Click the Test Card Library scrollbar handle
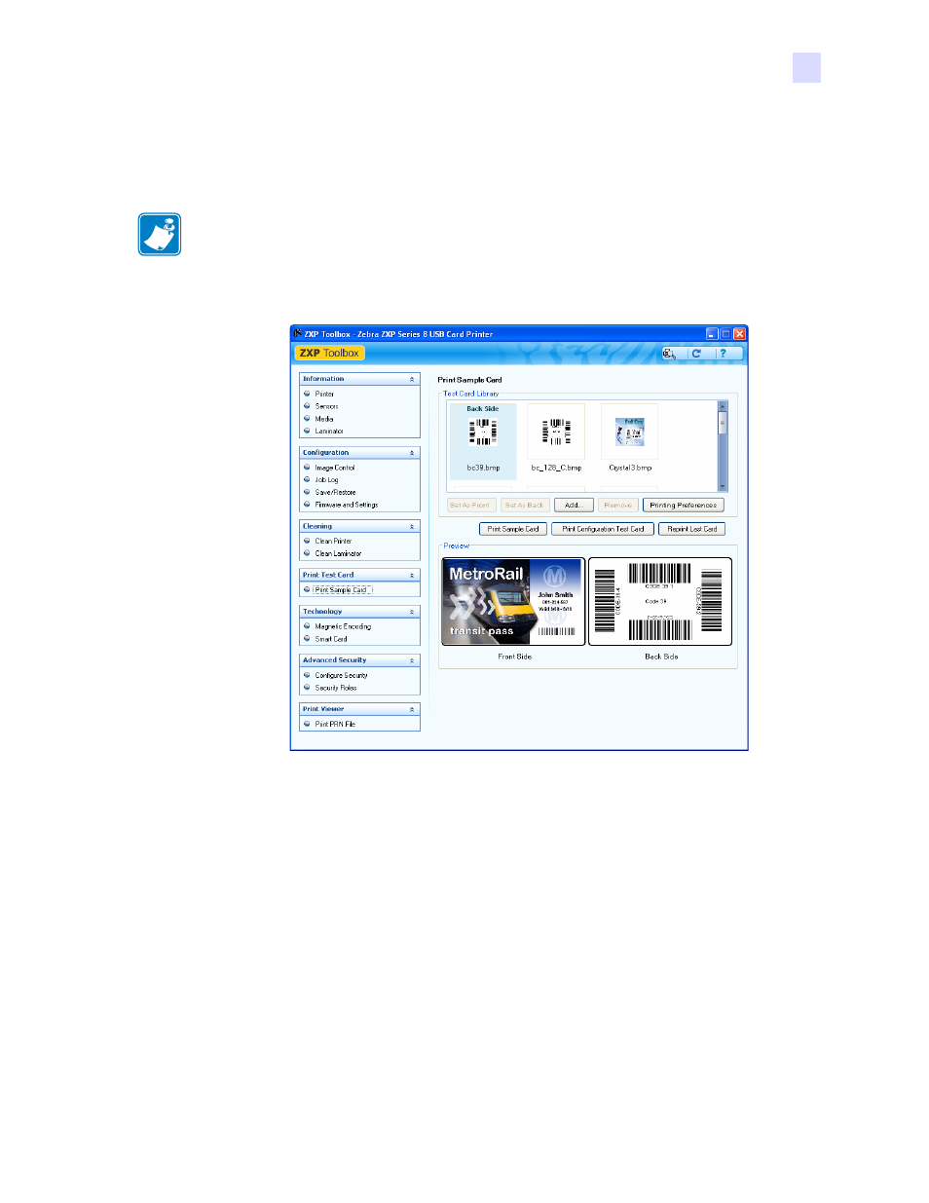Image resolution: width=929 pixels, height=1203 pixels. [x=723, y=423]
